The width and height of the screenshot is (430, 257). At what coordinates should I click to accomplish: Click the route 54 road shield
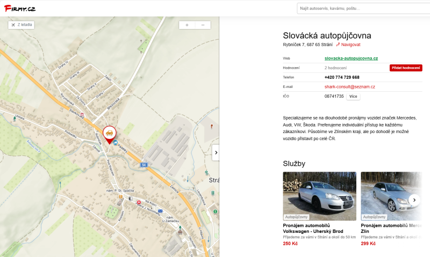[x=144, y=165]
